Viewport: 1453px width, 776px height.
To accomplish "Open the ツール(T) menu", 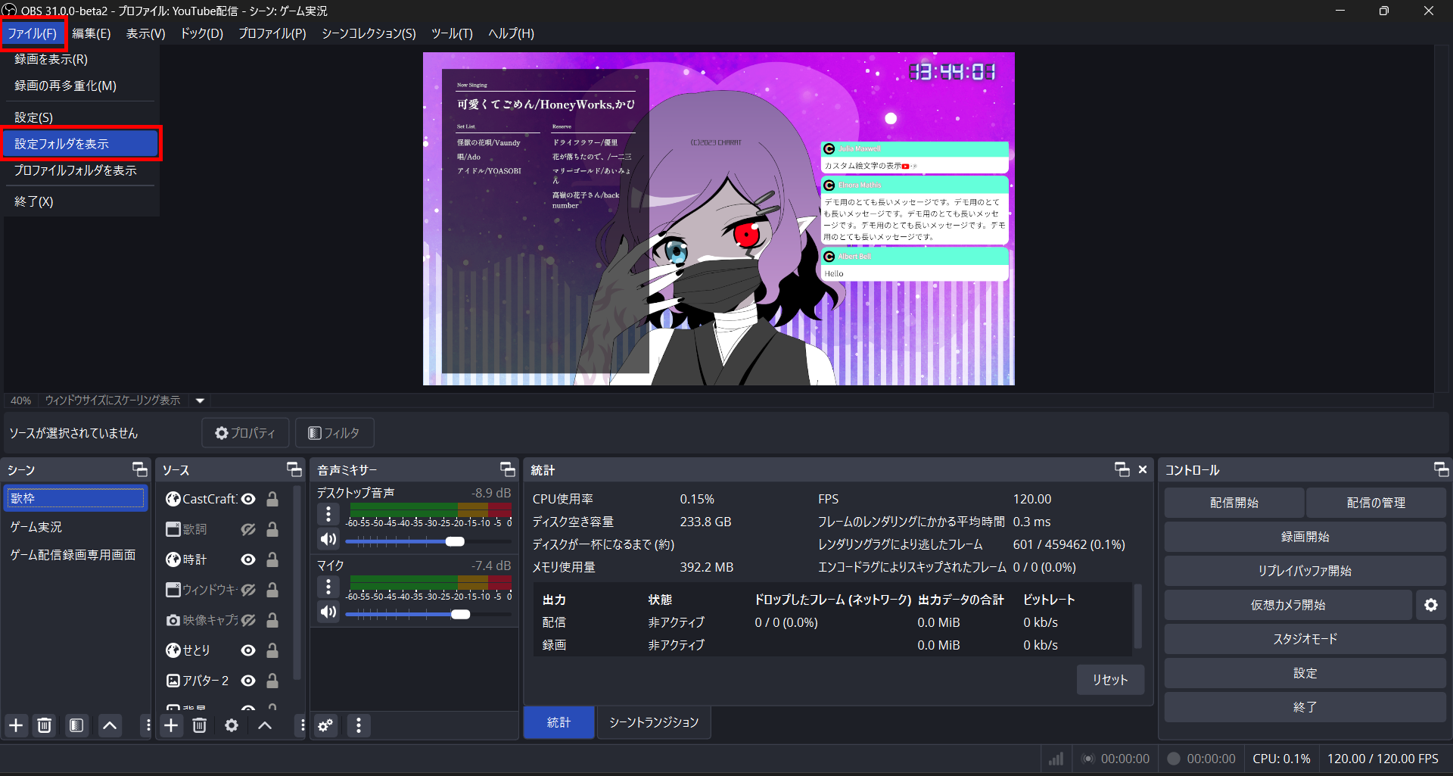I will [452, 33].
